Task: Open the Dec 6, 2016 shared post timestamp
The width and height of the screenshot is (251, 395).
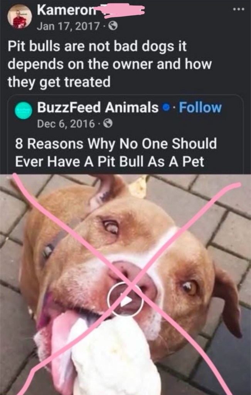Action: tap(66, 124)
